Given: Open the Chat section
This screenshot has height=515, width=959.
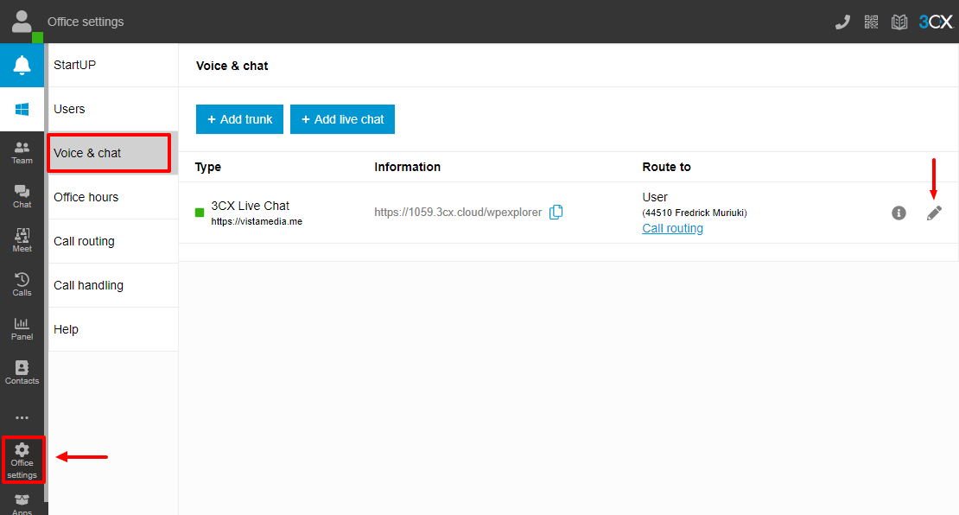Looking at the screenshot, I should pyautogui.click(x=22, y=197).
